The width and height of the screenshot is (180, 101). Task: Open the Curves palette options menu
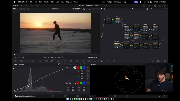(88, 64)
